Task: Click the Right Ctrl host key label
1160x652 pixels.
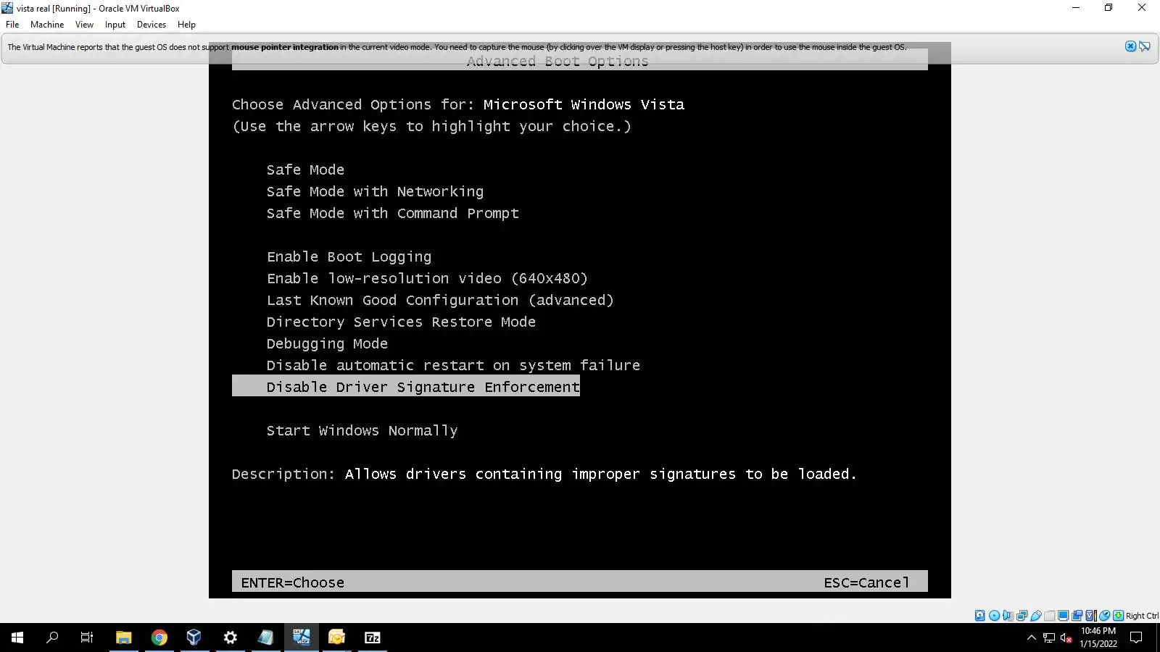Action: pyautogui.click(x=1142, y=616)
